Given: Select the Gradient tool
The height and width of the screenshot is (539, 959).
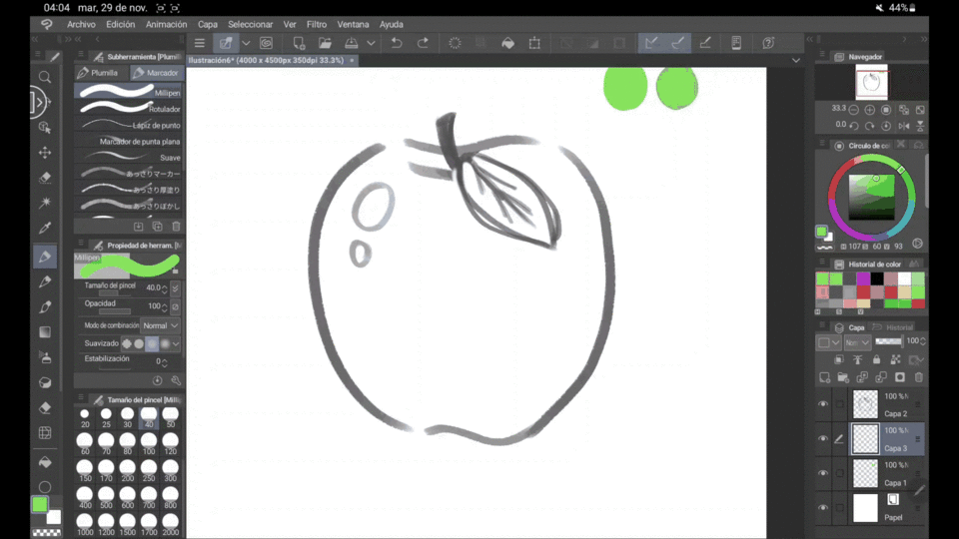Looking at the screenshot, I should pos(45,332).
